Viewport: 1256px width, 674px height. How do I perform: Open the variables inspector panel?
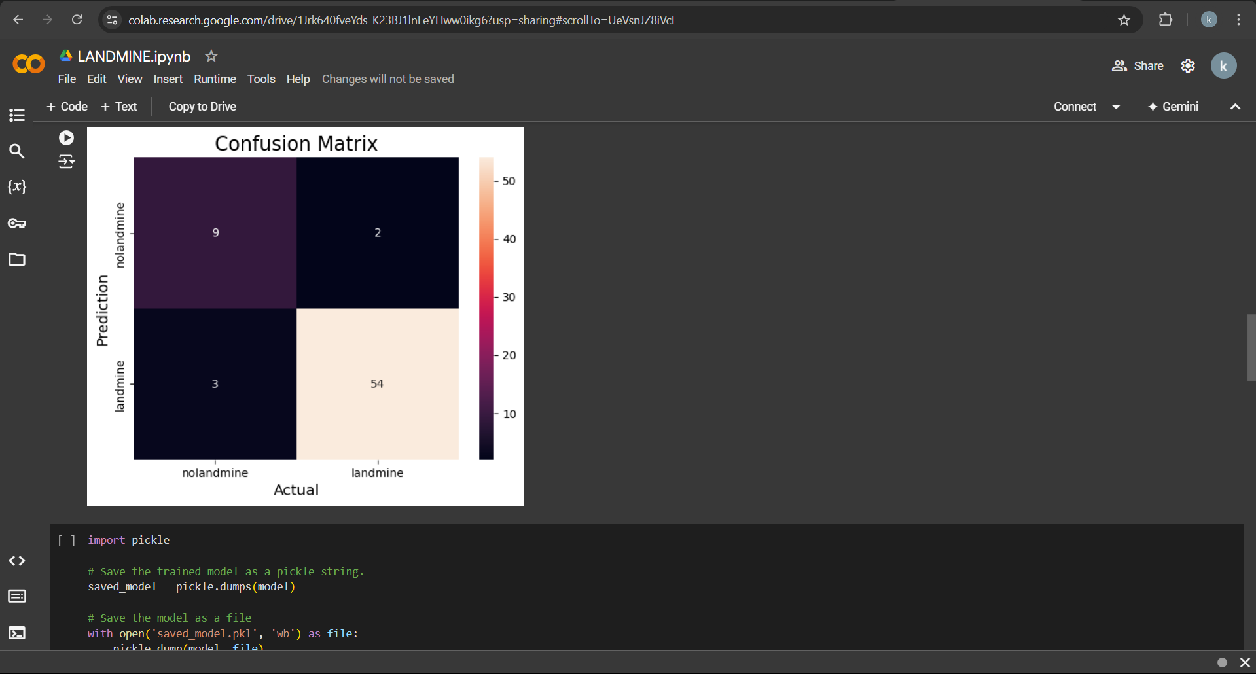(17, 187)
